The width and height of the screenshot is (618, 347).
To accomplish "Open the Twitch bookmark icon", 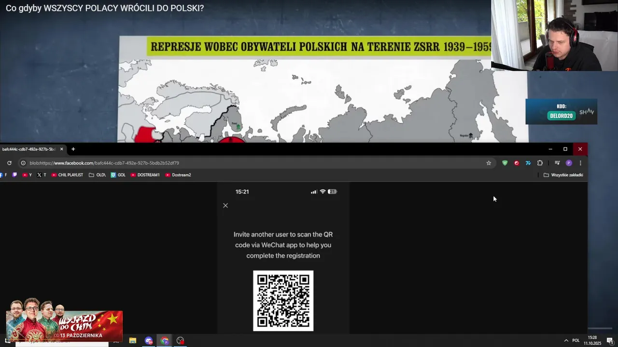I will point(14,175).
